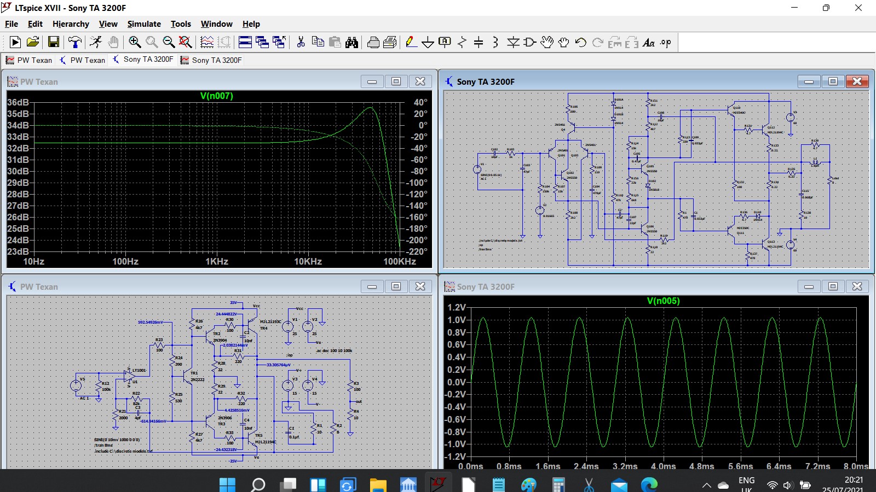Click the Zoom Out magnifier icon
876x492 pixels.
tap(169, 42)
